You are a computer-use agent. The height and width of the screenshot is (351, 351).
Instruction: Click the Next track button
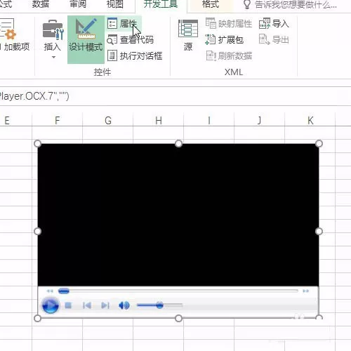(x=105, y=305)
